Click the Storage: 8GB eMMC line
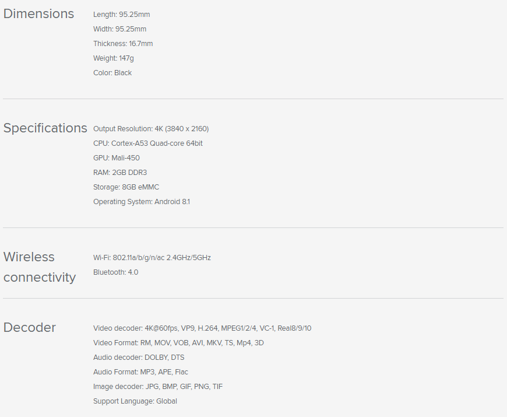Viewport: 507px width, 417px height. 126,187
